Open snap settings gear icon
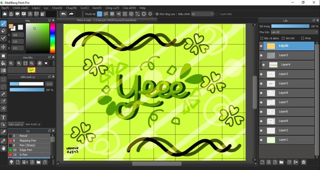 [150, 14]
